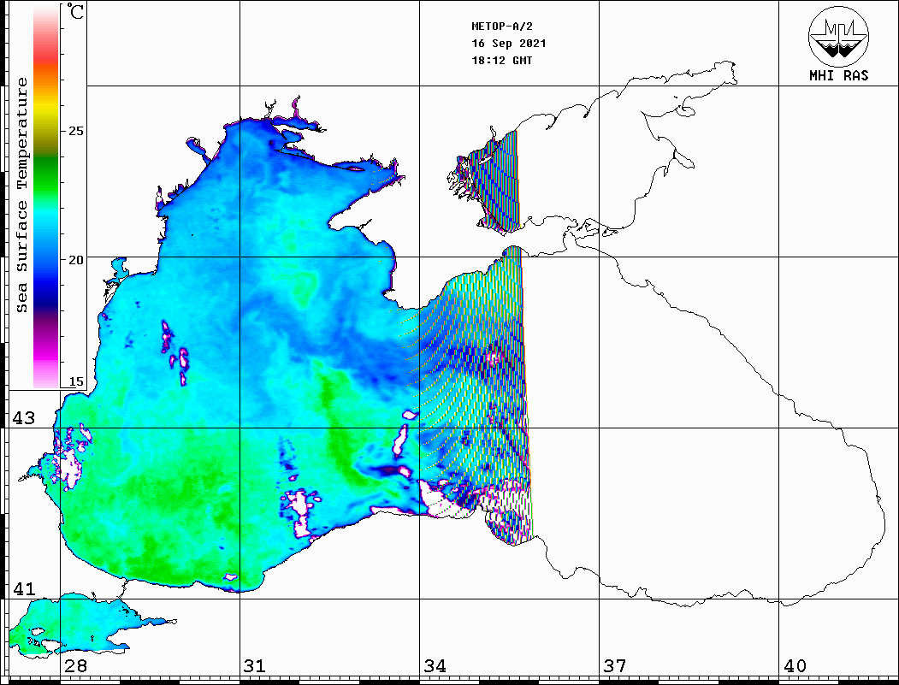899x685 pixels.
Task: Click the '15' colorbar tick value
Action: click(75, 381)
